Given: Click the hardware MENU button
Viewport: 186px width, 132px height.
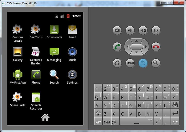Looking at the screenshot, I should pyautogui.click(x=130, y=63).
